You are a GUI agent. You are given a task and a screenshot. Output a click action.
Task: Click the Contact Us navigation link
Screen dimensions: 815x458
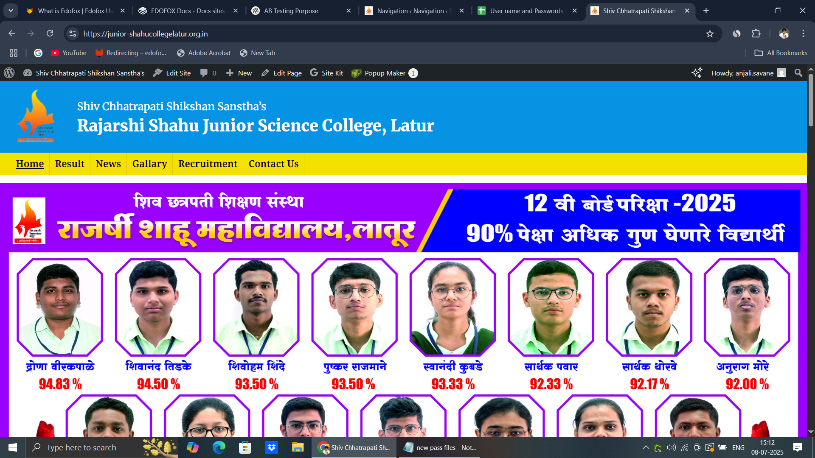pos(273,164)
